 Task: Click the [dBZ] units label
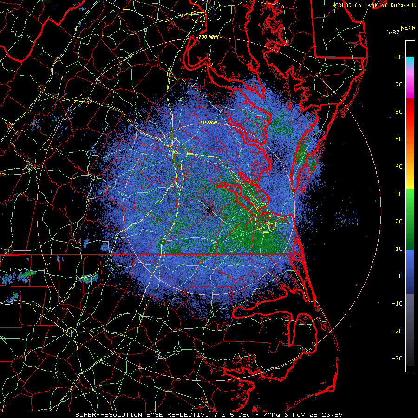[x=394, y=32]
